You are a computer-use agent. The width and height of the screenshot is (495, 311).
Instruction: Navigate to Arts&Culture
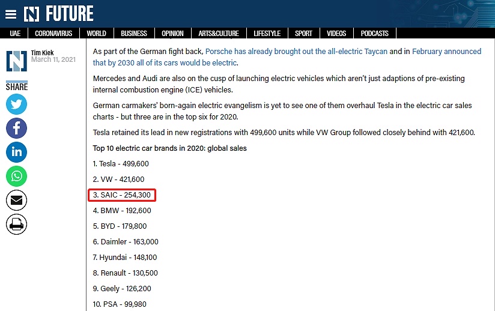click(x=219, y=34)
